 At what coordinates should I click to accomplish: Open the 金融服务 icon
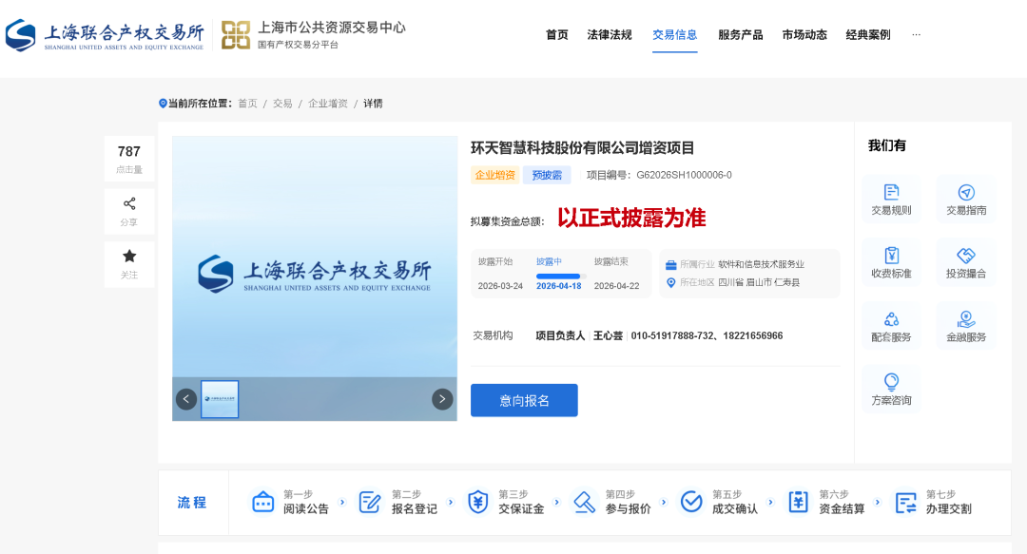tap(966, 320)
